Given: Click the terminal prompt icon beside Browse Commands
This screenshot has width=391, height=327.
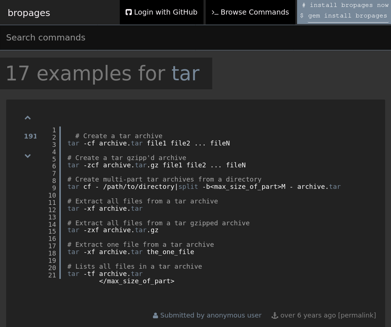Looking at the screenshot, I should pyautogui.click(x=215, y=12).
